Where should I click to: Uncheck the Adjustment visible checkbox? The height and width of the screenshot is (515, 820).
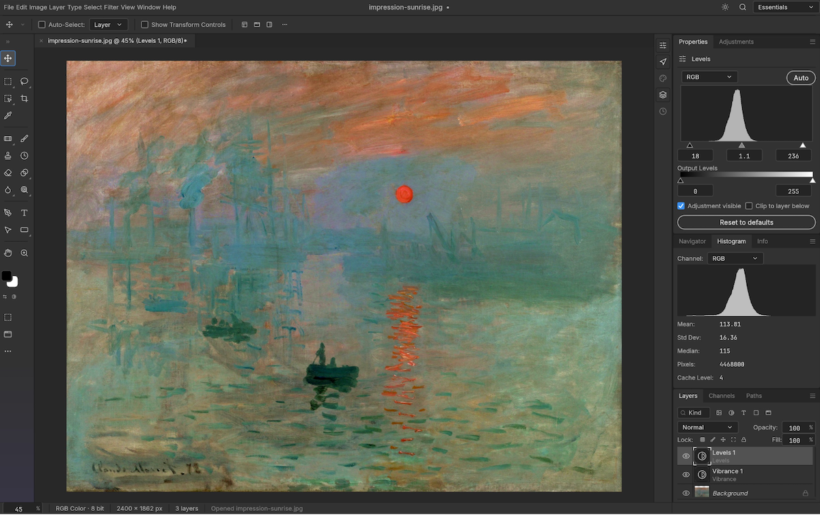[681, 206]
